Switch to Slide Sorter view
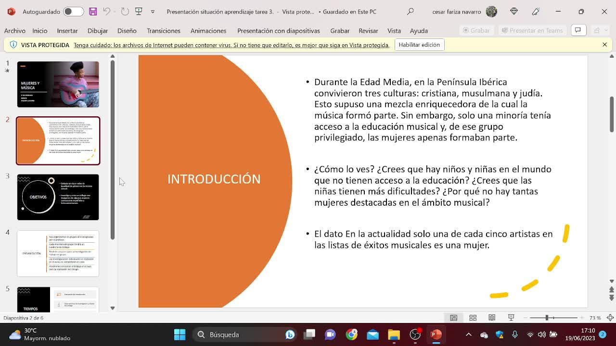Screen dimensions: 616x346 coord(473,318)
